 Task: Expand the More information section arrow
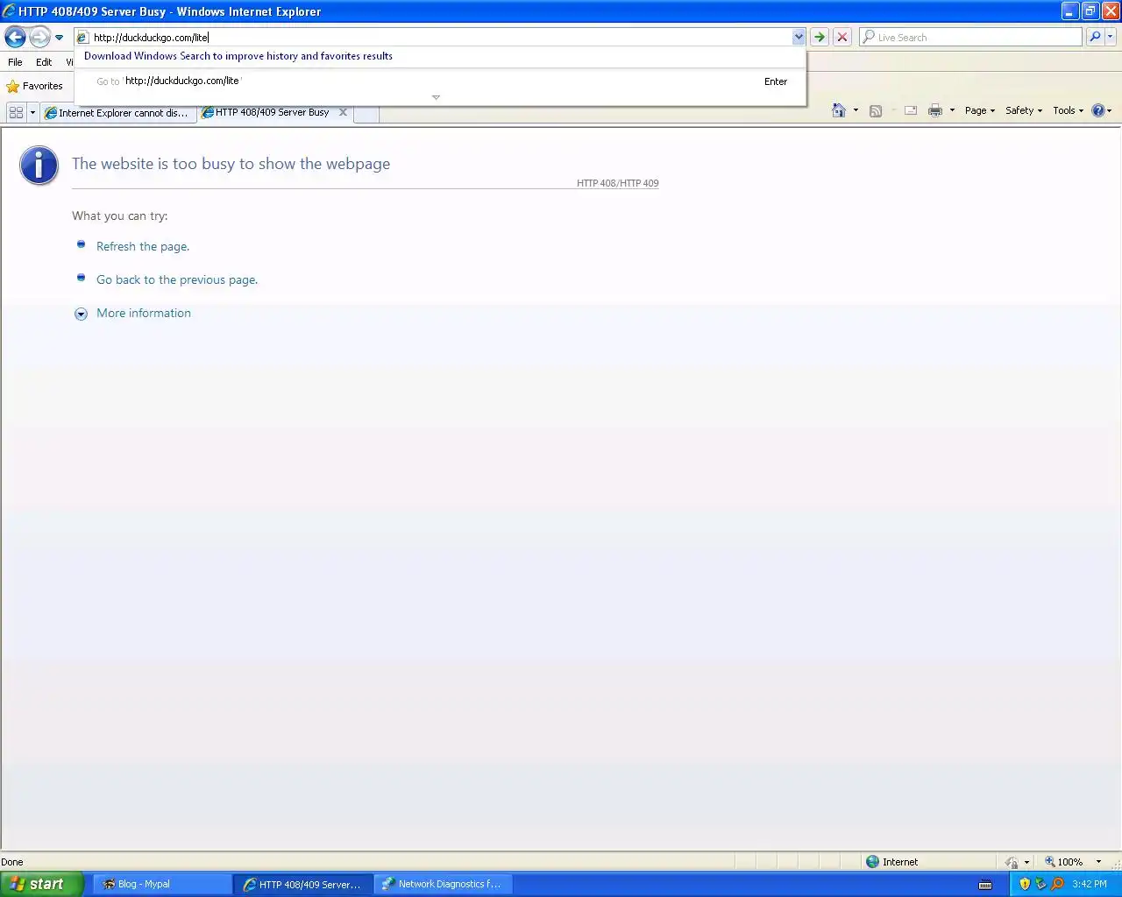click(x=81, y=314)
